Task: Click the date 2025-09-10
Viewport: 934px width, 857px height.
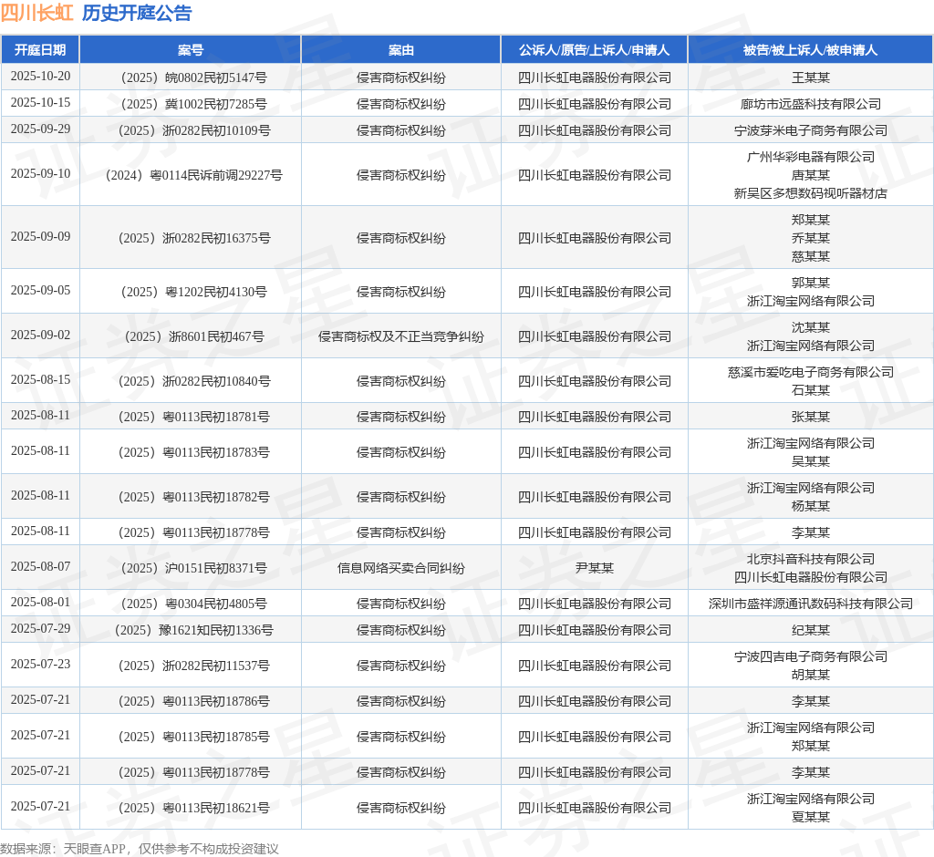Action: pyautogui.click(x=40, y=173)
